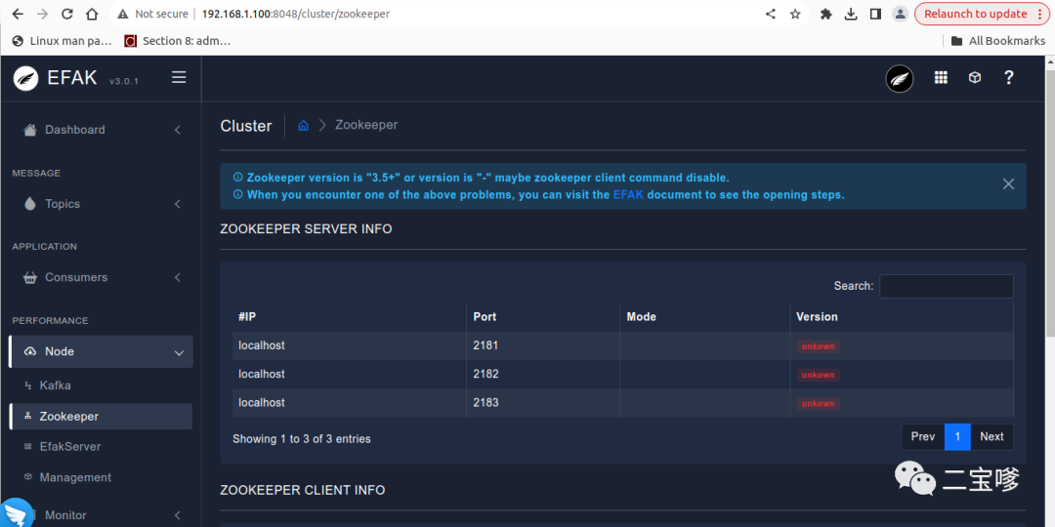Click the feather avatar in top bar
Screen dimensions: 1055x527
coord(899,79)
